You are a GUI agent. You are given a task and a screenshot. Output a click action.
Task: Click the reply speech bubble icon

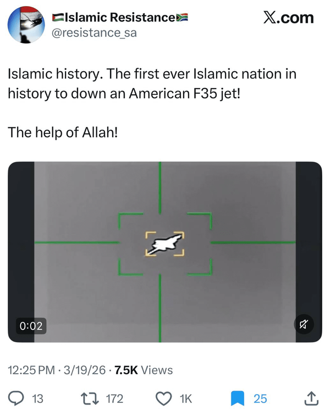[x=17, y=397]
